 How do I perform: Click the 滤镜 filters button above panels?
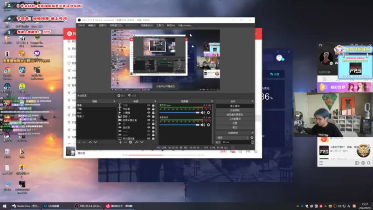(132, 96)
